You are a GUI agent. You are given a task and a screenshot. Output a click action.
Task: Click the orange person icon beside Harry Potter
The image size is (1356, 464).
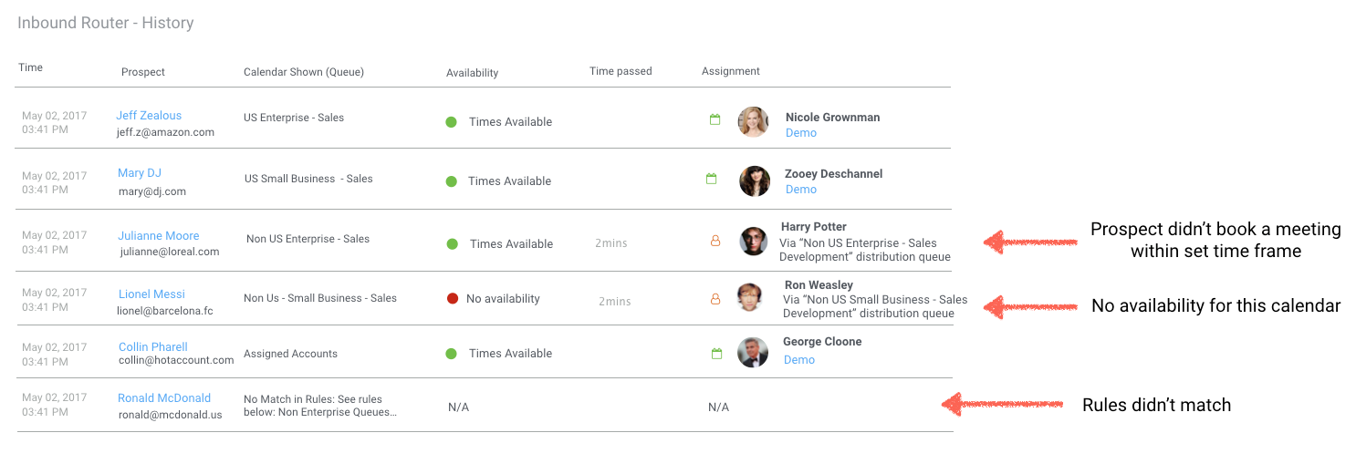click(x=715, y=241)
